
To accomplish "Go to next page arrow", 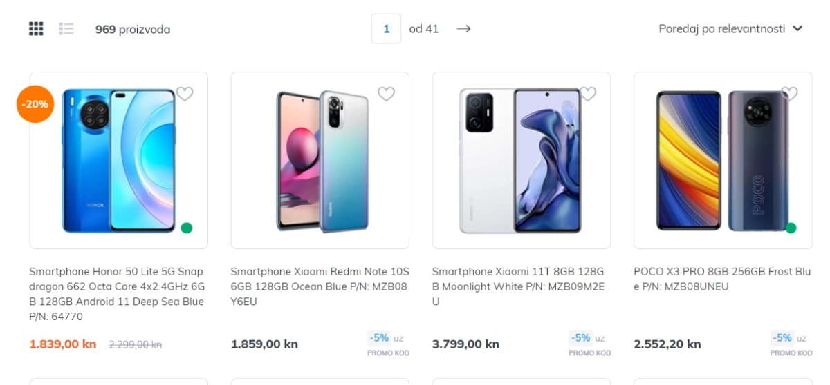I will (463, 29).
